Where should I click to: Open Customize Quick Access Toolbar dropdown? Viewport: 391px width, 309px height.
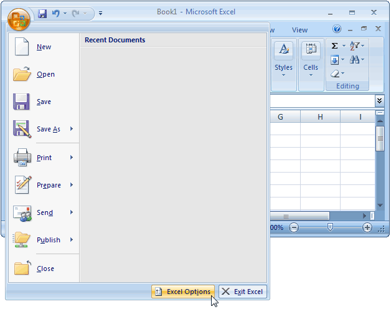coord(100,13)
